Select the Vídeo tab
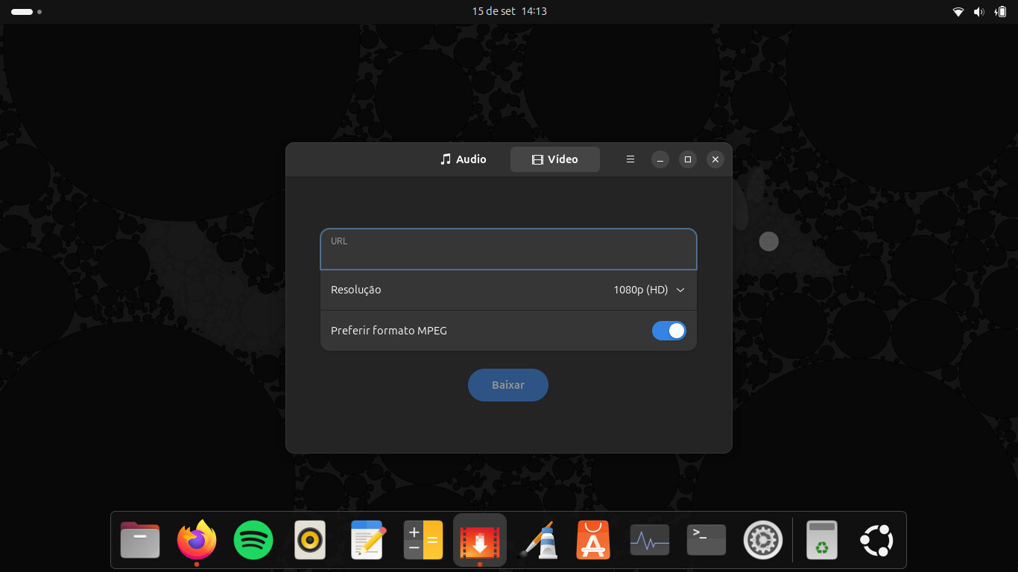This screenshot has width=1018, height=572. pyautogui.click(x=554, y=159)
